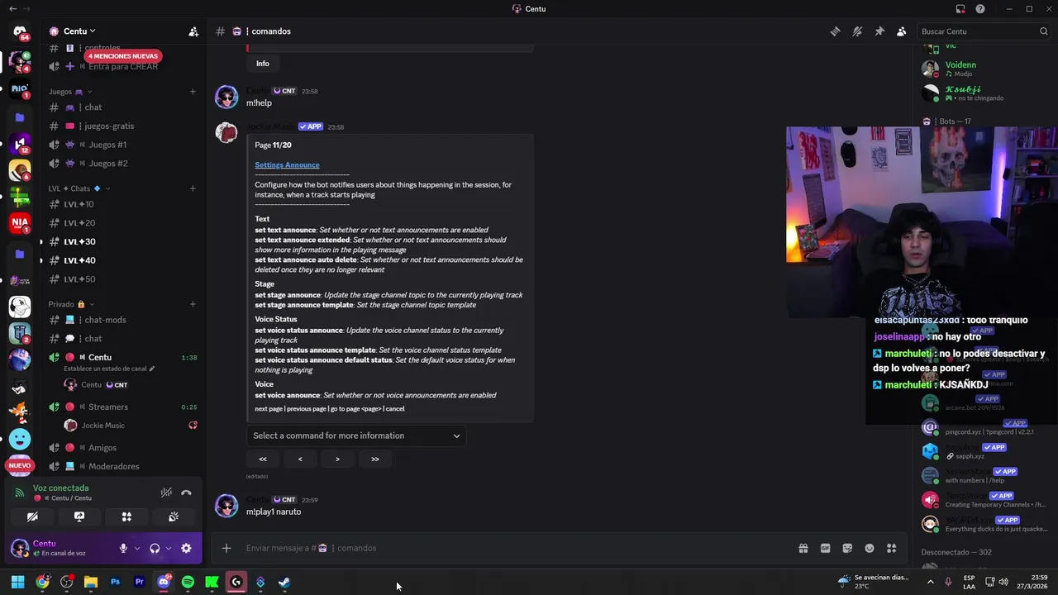Open the Threads icon in channel header
1058x595 pixels.
coord(835,31)
